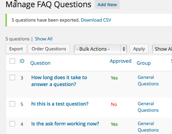
Task: Check the box for question ID 3
Action: pos(12,78)
